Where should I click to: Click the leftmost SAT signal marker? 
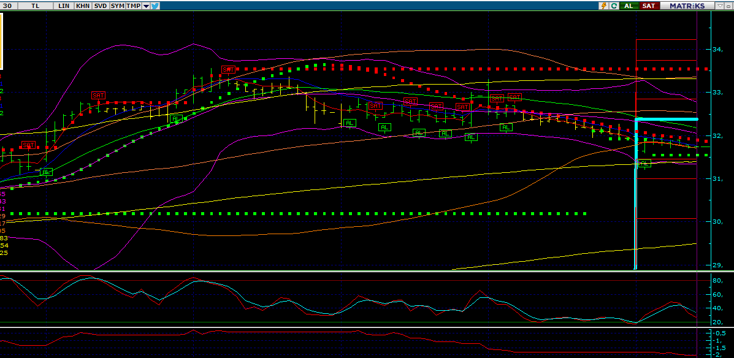tap(28, 145)
